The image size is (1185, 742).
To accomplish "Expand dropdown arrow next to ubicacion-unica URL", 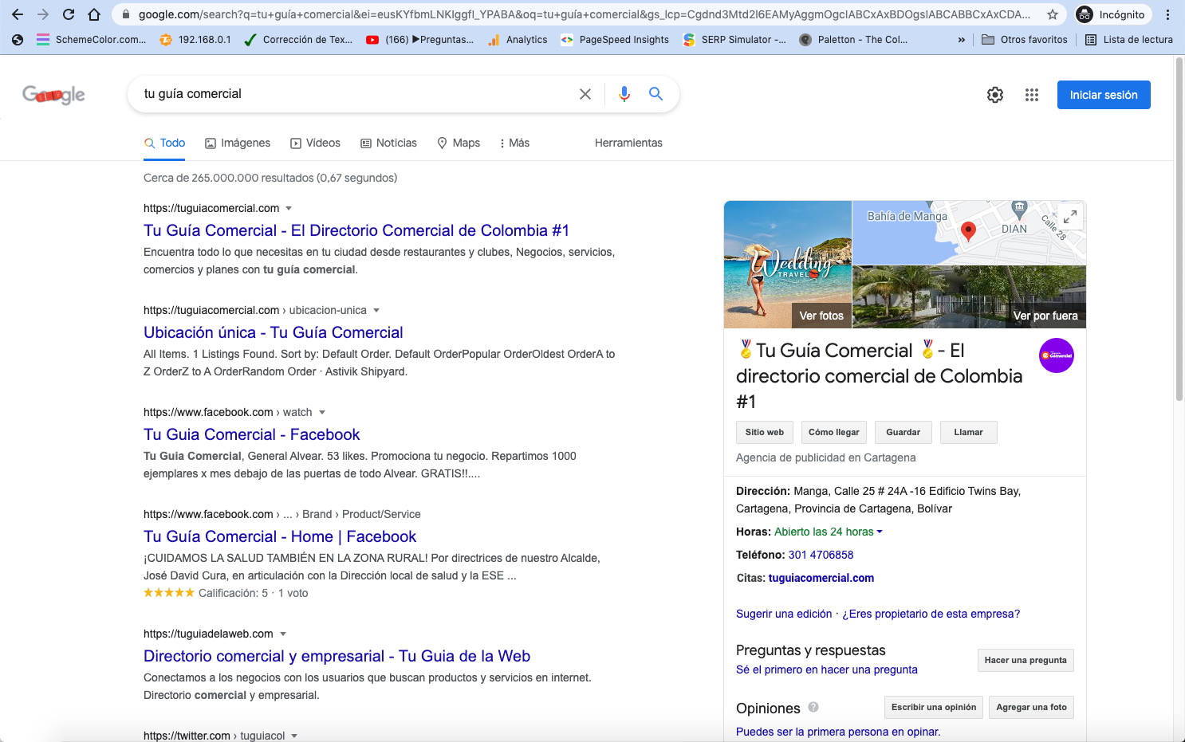I will click(376, 311).
